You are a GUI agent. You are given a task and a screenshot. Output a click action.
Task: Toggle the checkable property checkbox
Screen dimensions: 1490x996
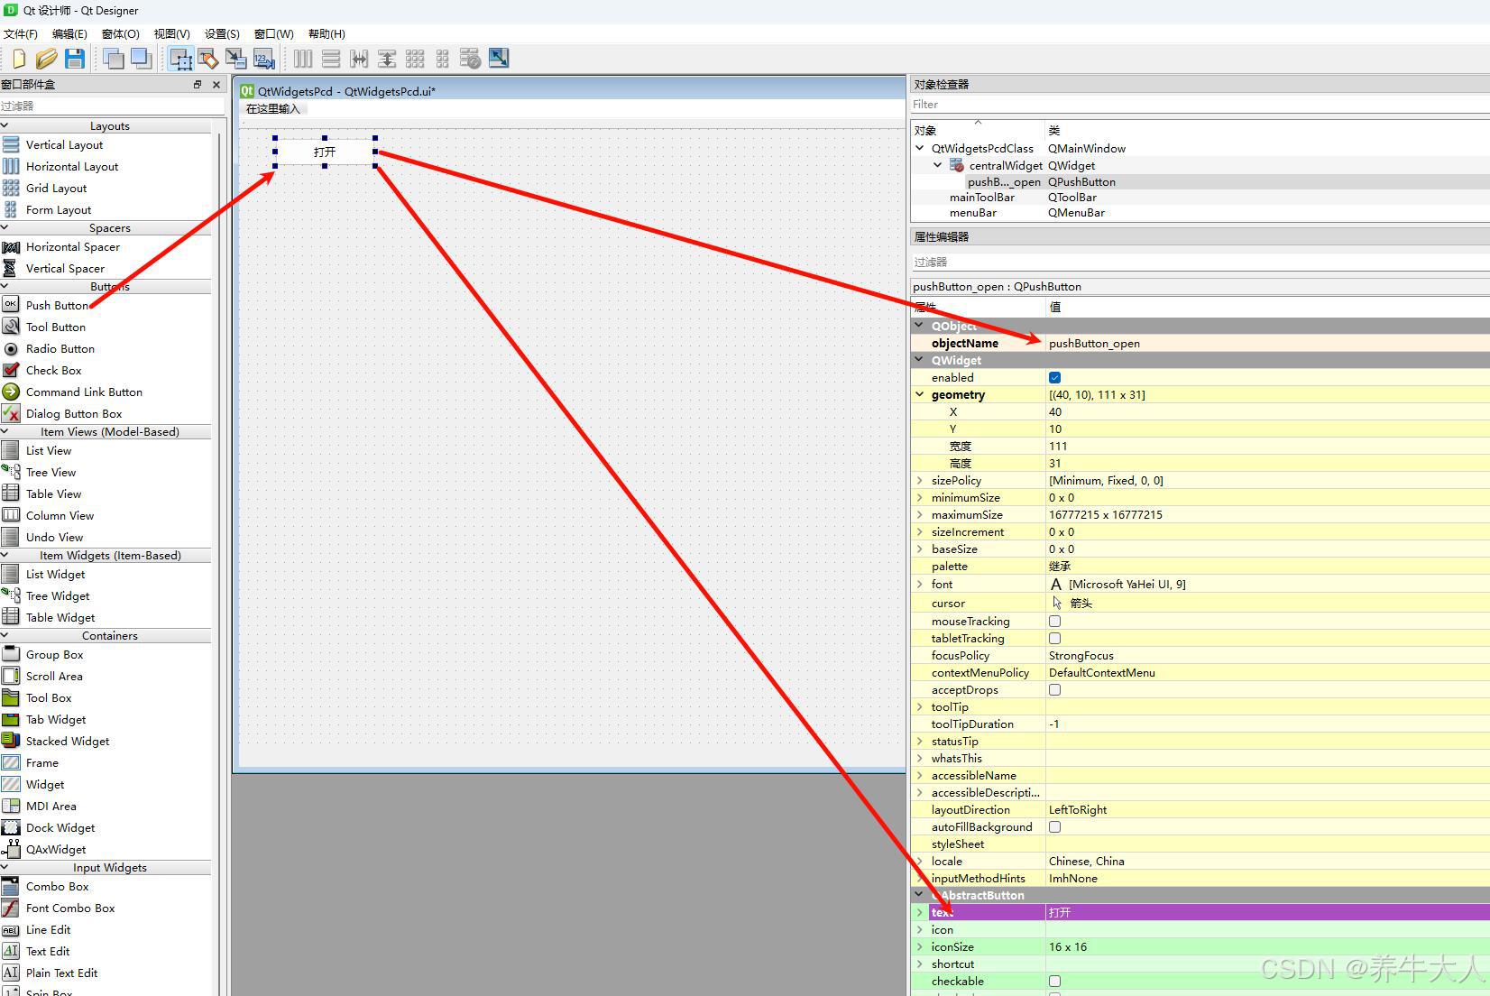tap(1054, 981)
